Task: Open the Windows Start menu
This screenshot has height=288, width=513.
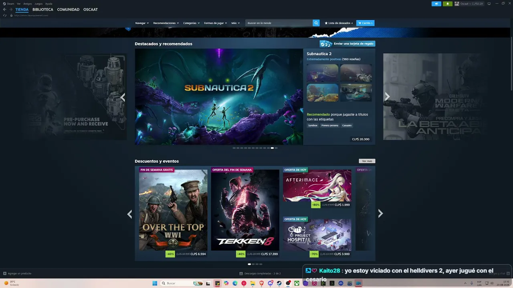Action: (x=155, y=283)
